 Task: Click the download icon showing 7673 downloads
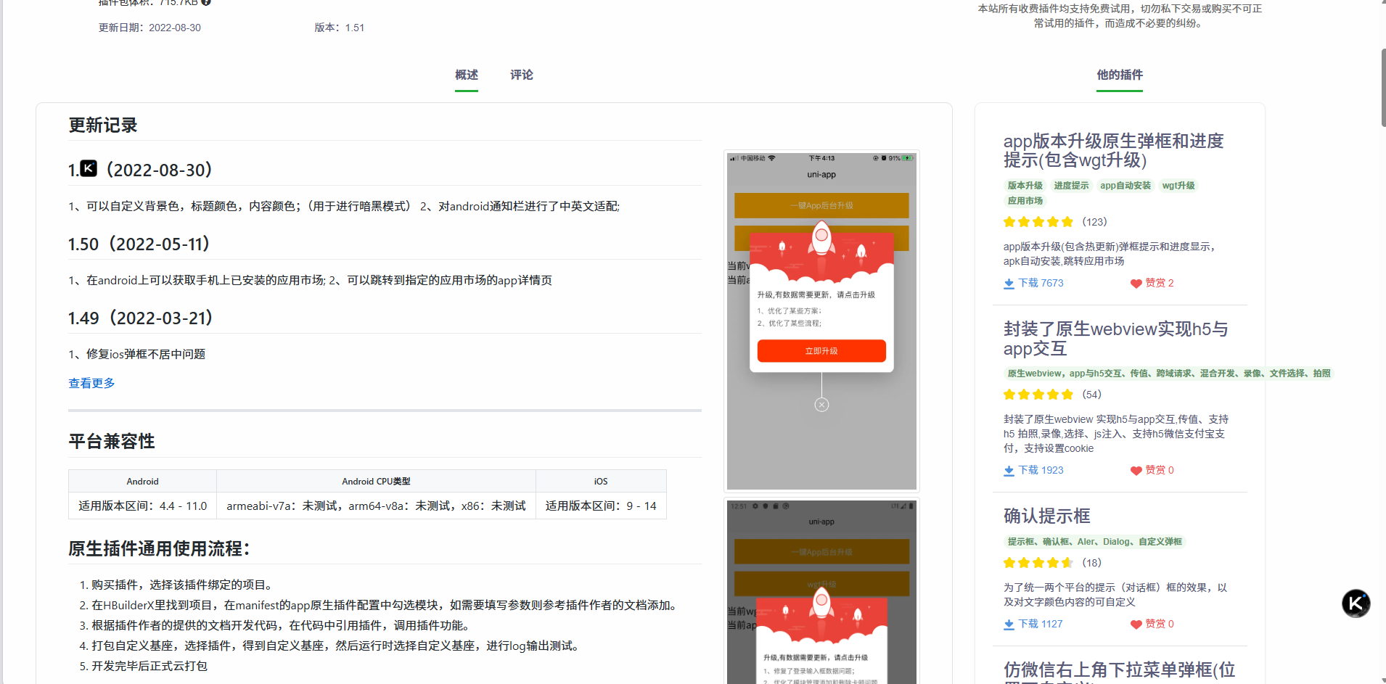pos(1009,284)
